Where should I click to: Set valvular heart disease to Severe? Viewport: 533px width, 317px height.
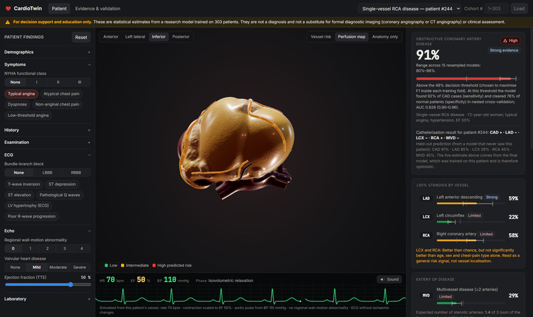[x=79, y=267]
